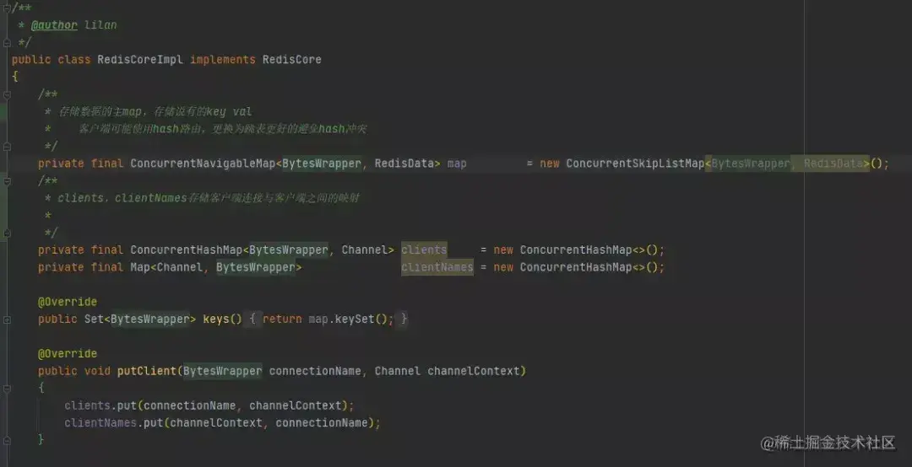
Task: Click the underlined @author tag in the Javadoc
Action: click(54, 25)
